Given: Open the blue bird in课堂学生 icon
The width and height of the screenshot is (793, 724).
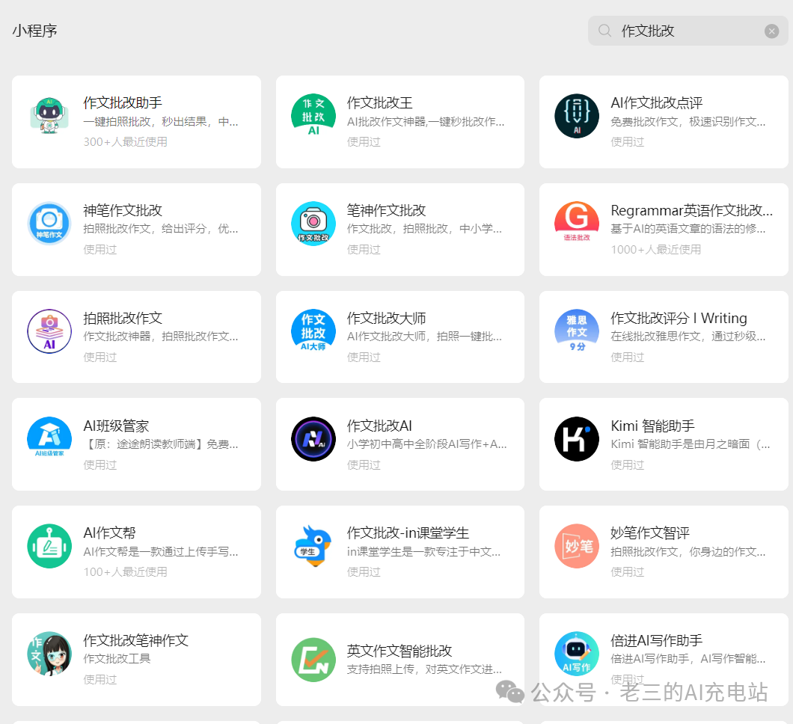Looking at the screenshot, I should [313, 546].
